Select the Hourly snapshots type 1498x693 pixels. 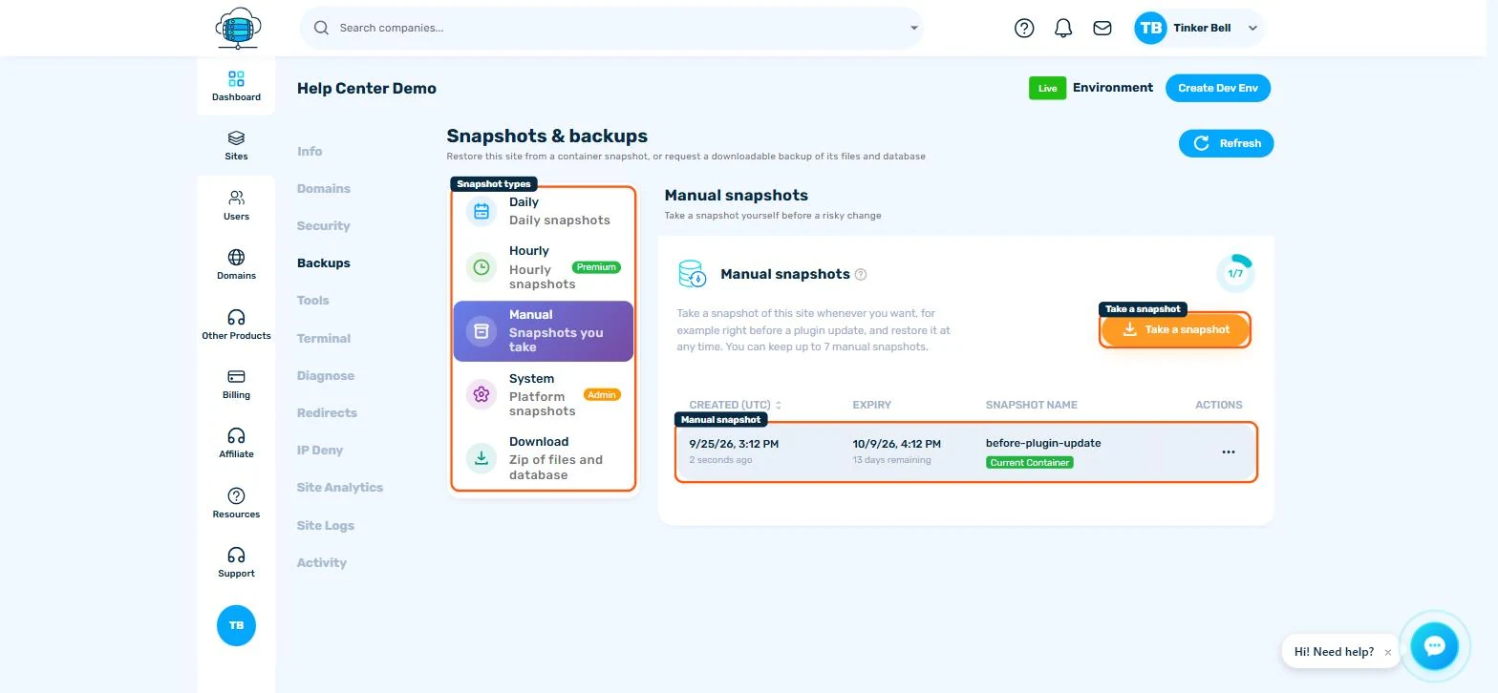[543, 267]
